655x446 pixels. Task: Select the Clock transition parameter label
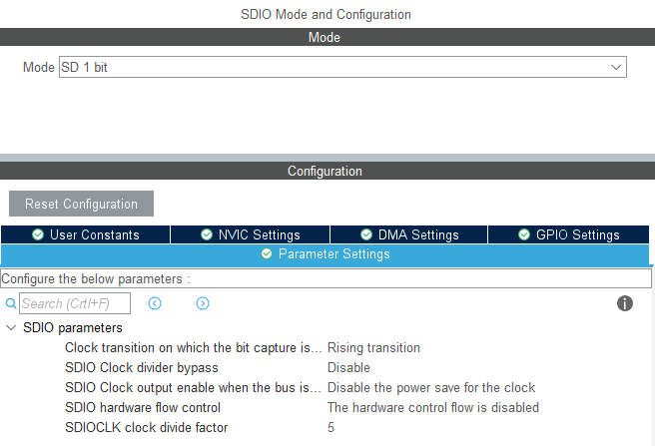193,347
